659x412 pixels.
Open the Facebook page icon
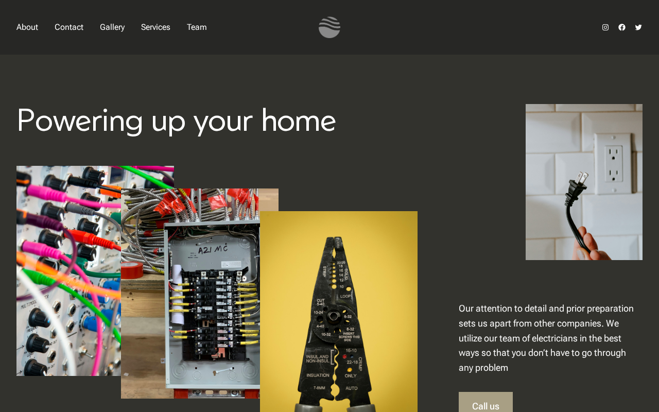click(622, 27)
